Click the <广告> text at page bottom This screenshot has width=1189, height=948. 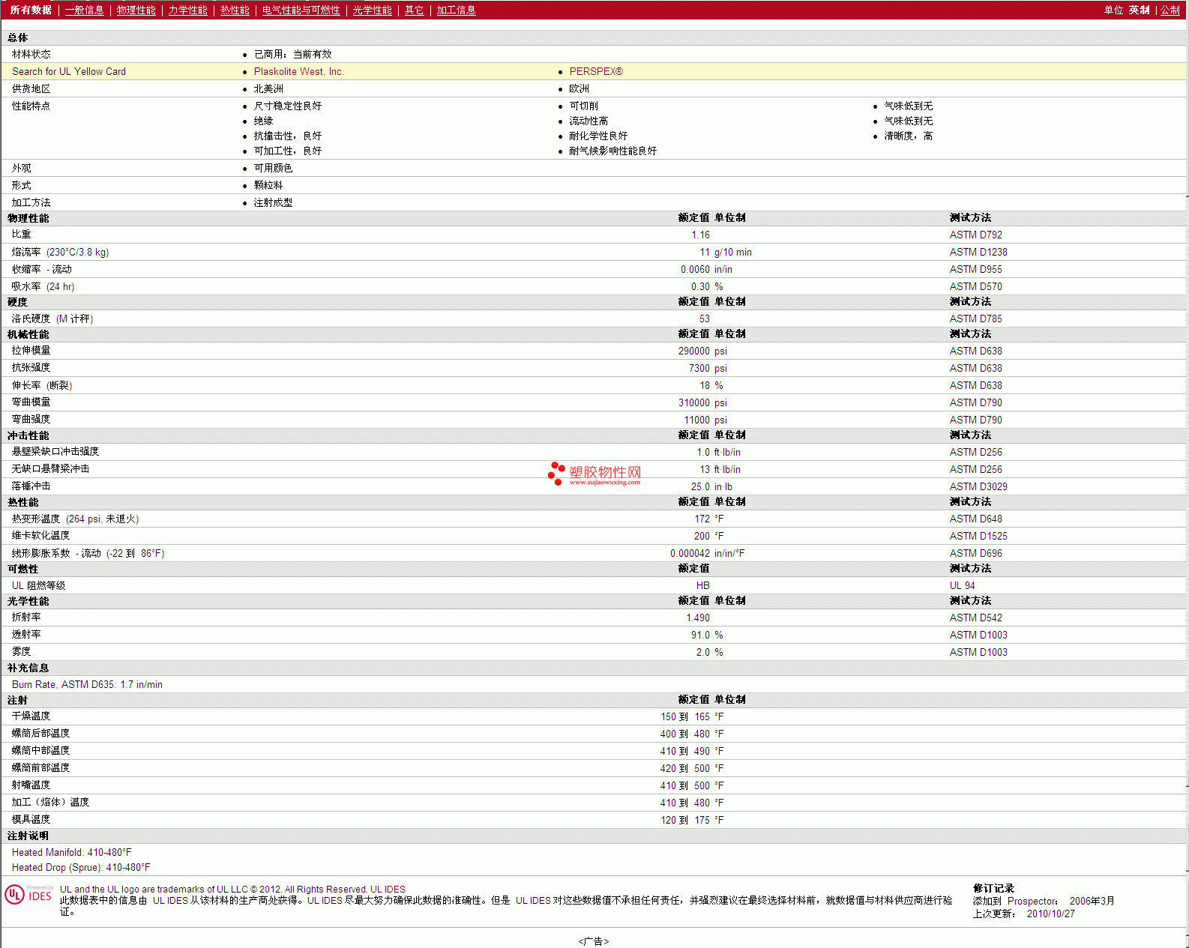594,941
